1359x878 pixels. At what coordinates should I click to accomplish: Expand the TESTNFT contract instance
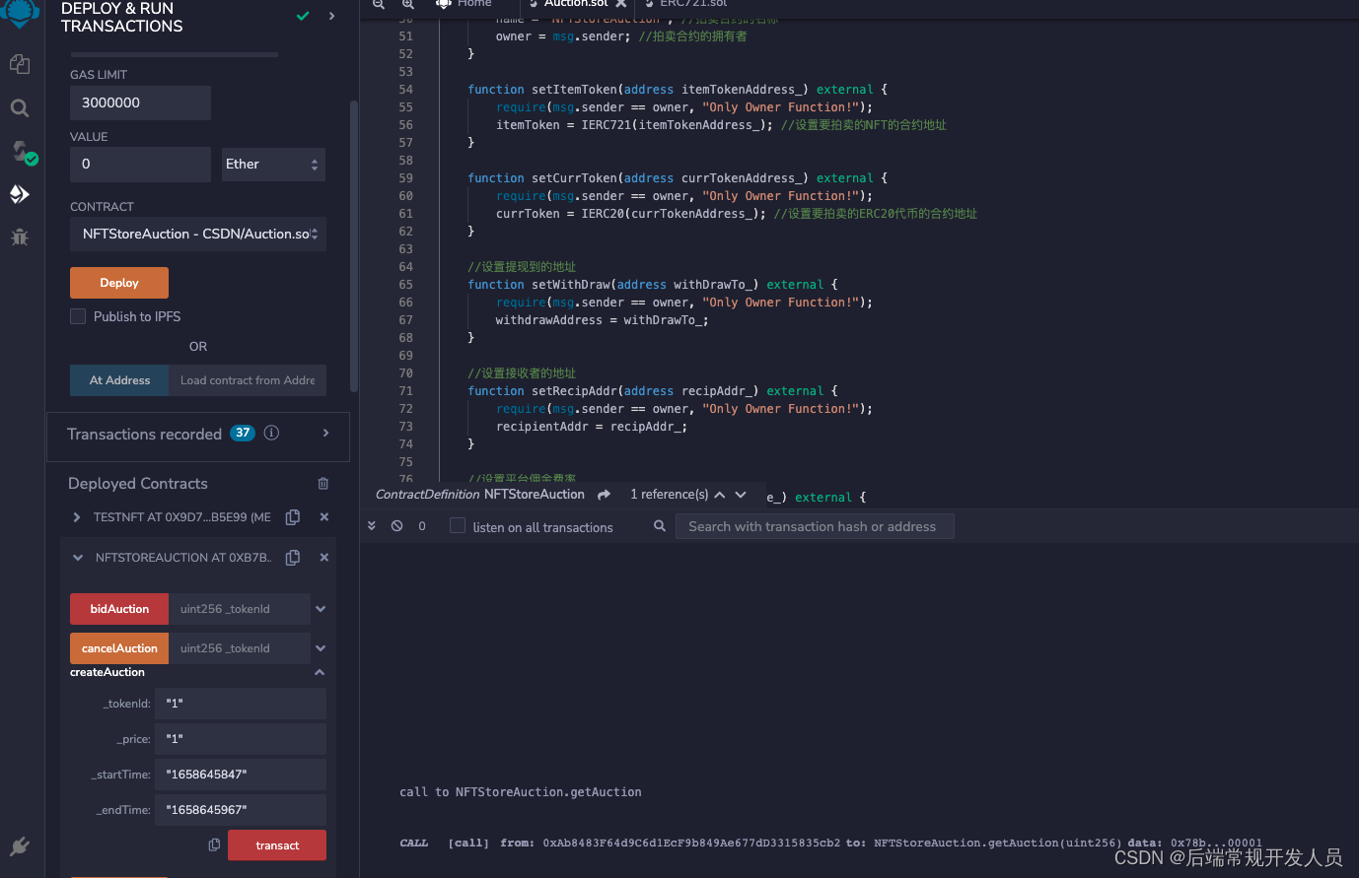[x=77, y=517]
